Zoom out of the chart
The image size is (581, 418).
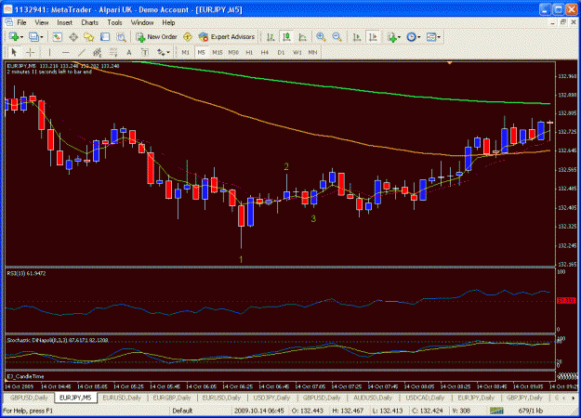[x=337, y=36]
